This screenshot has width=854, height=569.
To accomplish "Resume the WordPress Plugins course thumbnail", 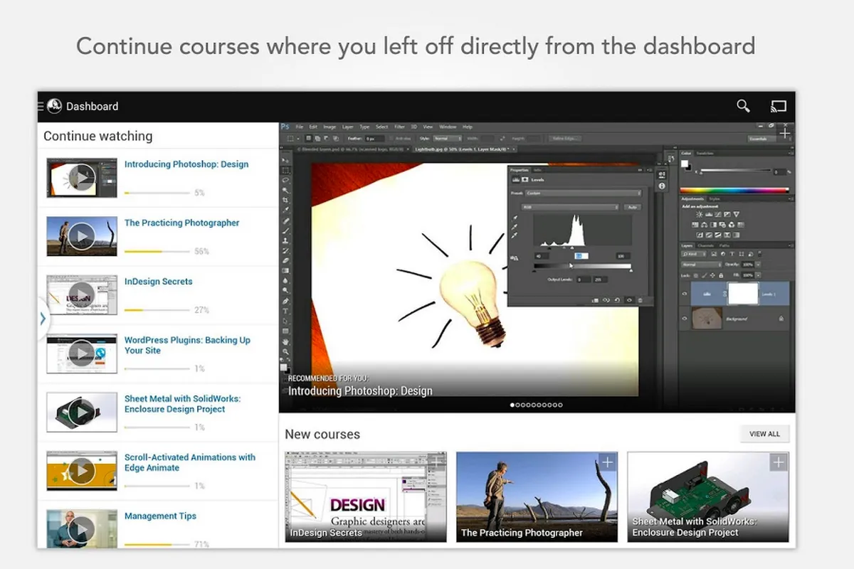I will click(x=82, y=353).
